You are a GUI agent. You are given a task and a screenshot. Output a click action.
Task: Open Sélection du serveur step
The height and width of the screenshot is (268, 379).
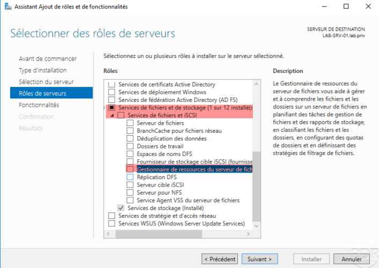point(46,82)
